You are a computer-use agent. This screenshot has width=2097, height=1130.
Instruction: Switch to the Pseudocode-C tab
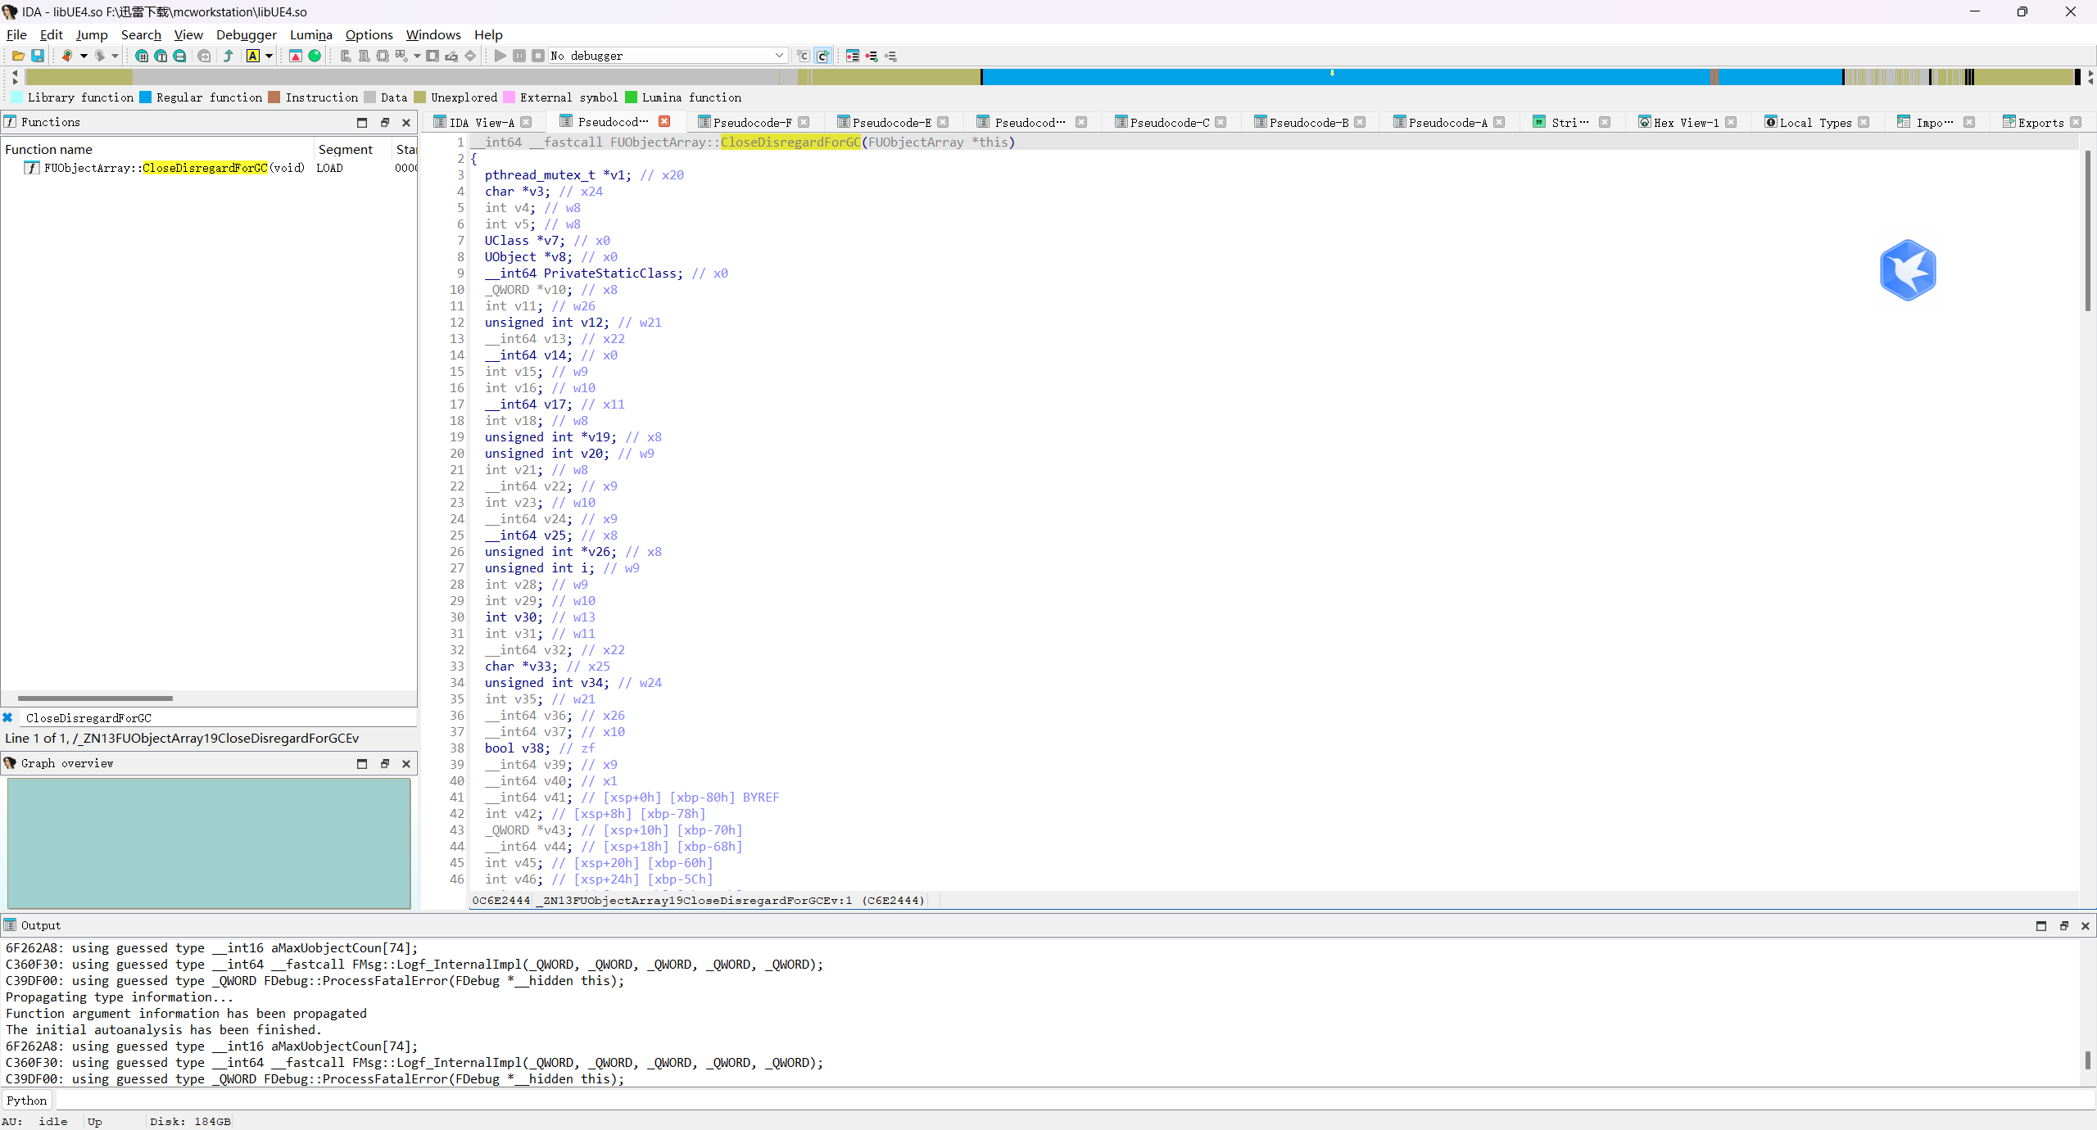pyautogui.click(x=1170, y=122)
